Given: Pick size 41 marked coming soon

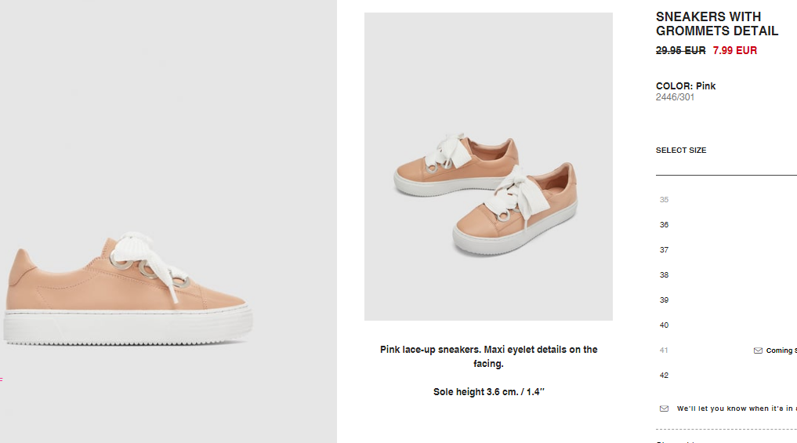Looking at the screenshot, I should [664, 350].
